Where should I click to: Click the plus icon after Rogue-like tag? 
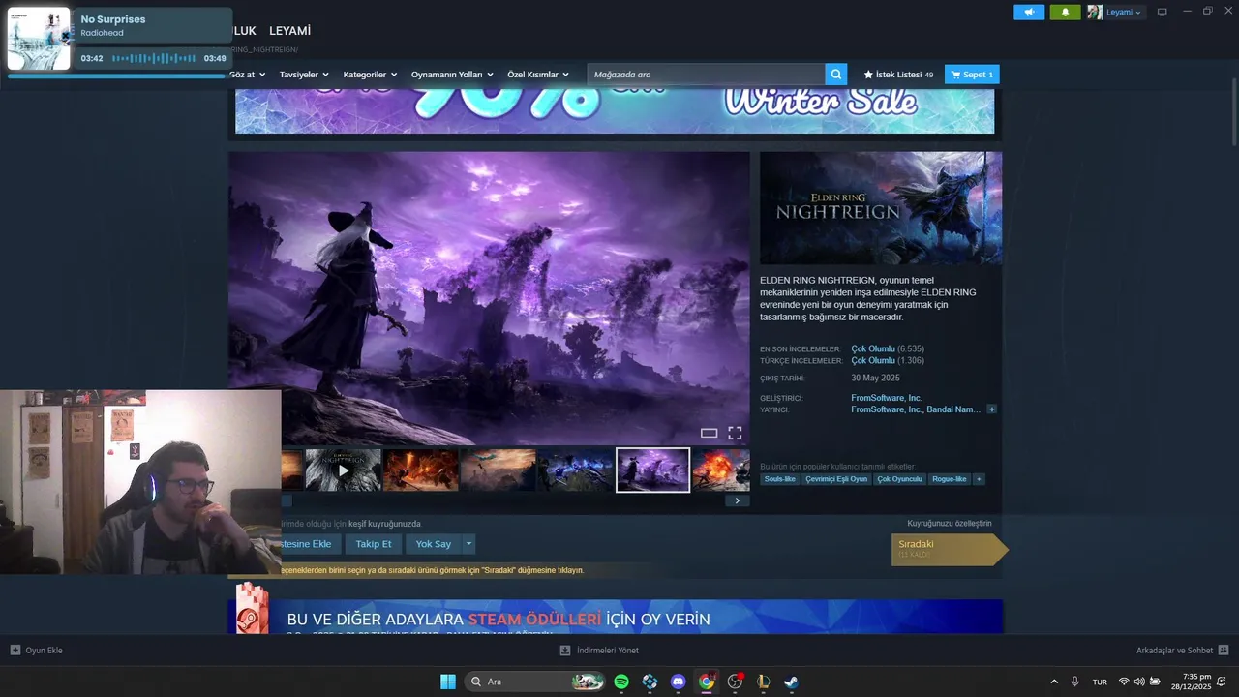(x=979, y=479)
